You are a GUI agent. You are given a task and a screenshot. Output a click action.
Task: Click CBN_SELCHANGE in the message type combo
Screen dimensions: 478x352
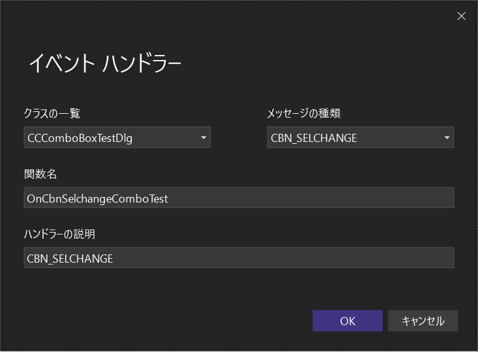pos(314,138)
